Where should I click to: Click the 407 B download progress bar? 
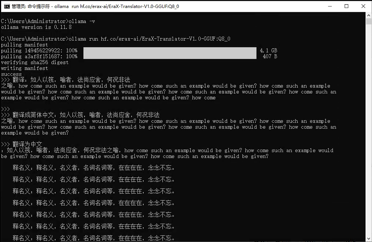170,56
